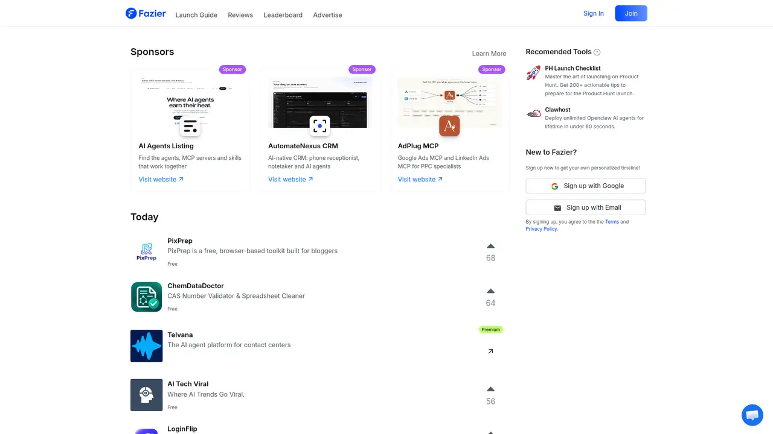Visit website for AI Agents Listing

coord(161,179)
